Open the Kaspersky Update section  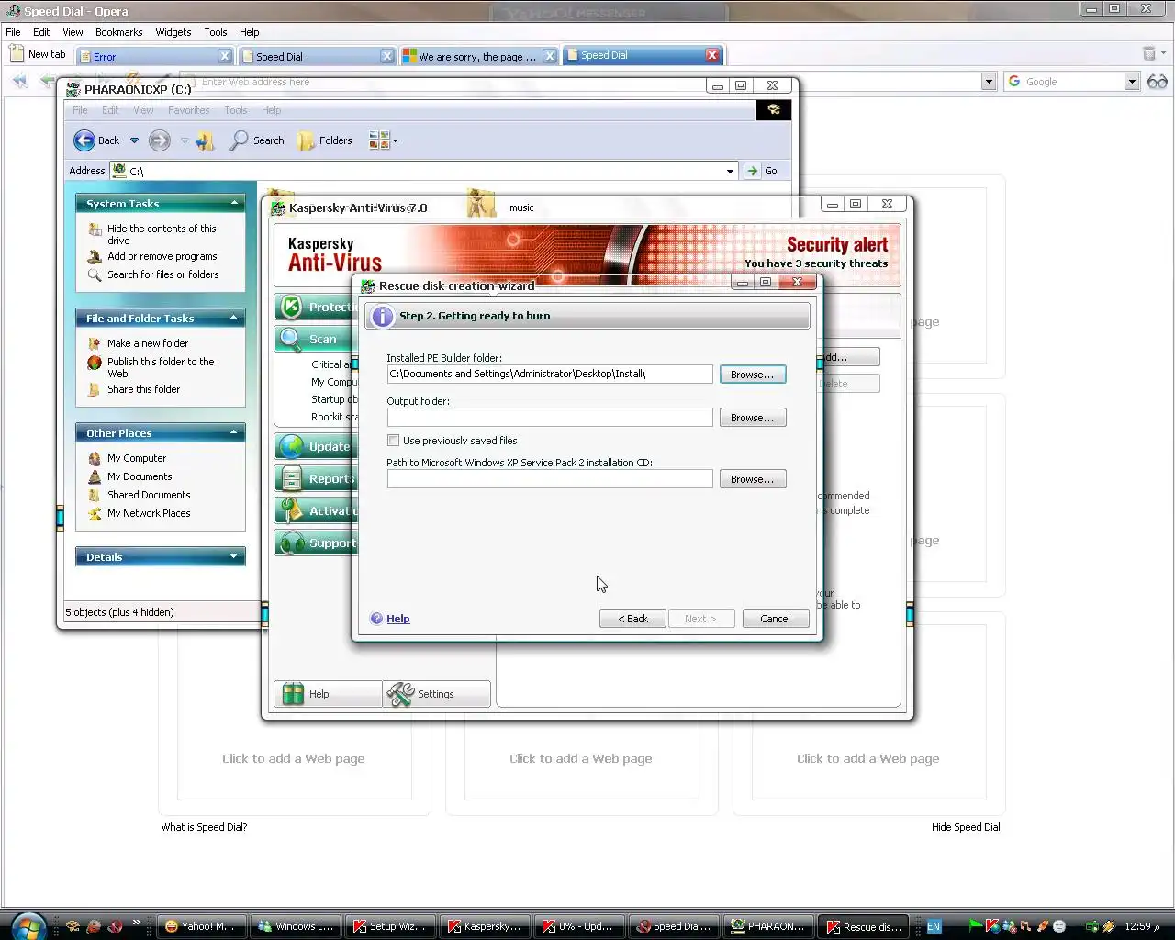pos(314,446)
